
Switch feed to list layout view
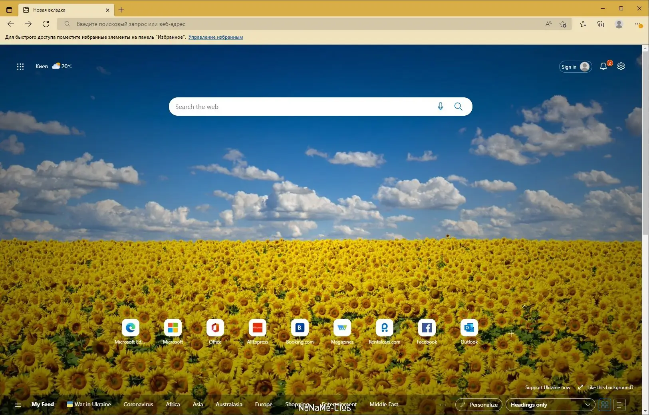click(x=619, y=405)
